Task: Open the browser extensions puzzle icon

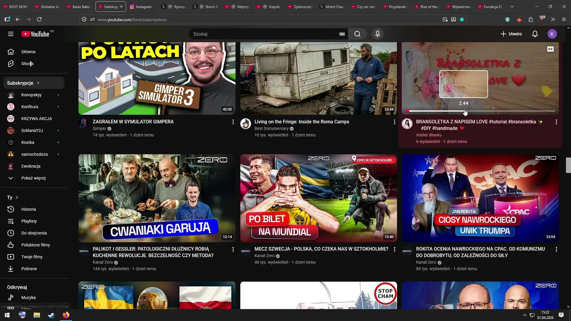Action: [530, 20]
